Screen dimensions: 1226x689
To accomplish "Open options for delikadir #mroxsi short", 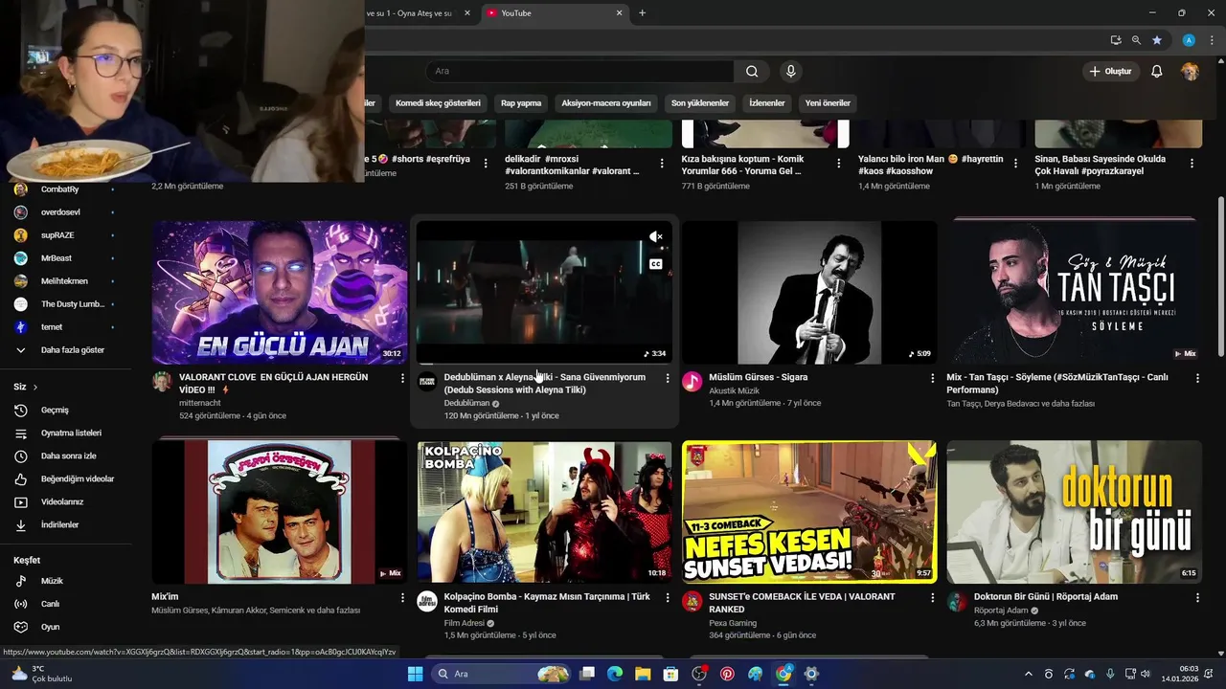I will coord(662,164).
